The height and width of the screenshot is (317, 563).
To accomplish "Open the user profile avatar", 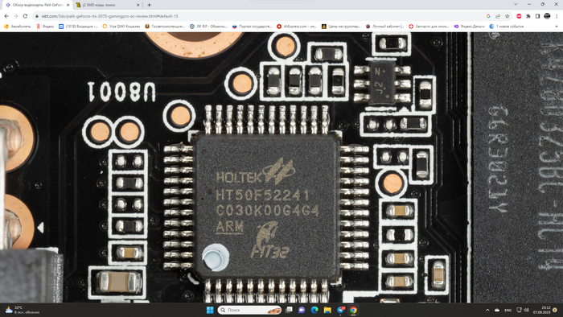I will tap(547, 16).
